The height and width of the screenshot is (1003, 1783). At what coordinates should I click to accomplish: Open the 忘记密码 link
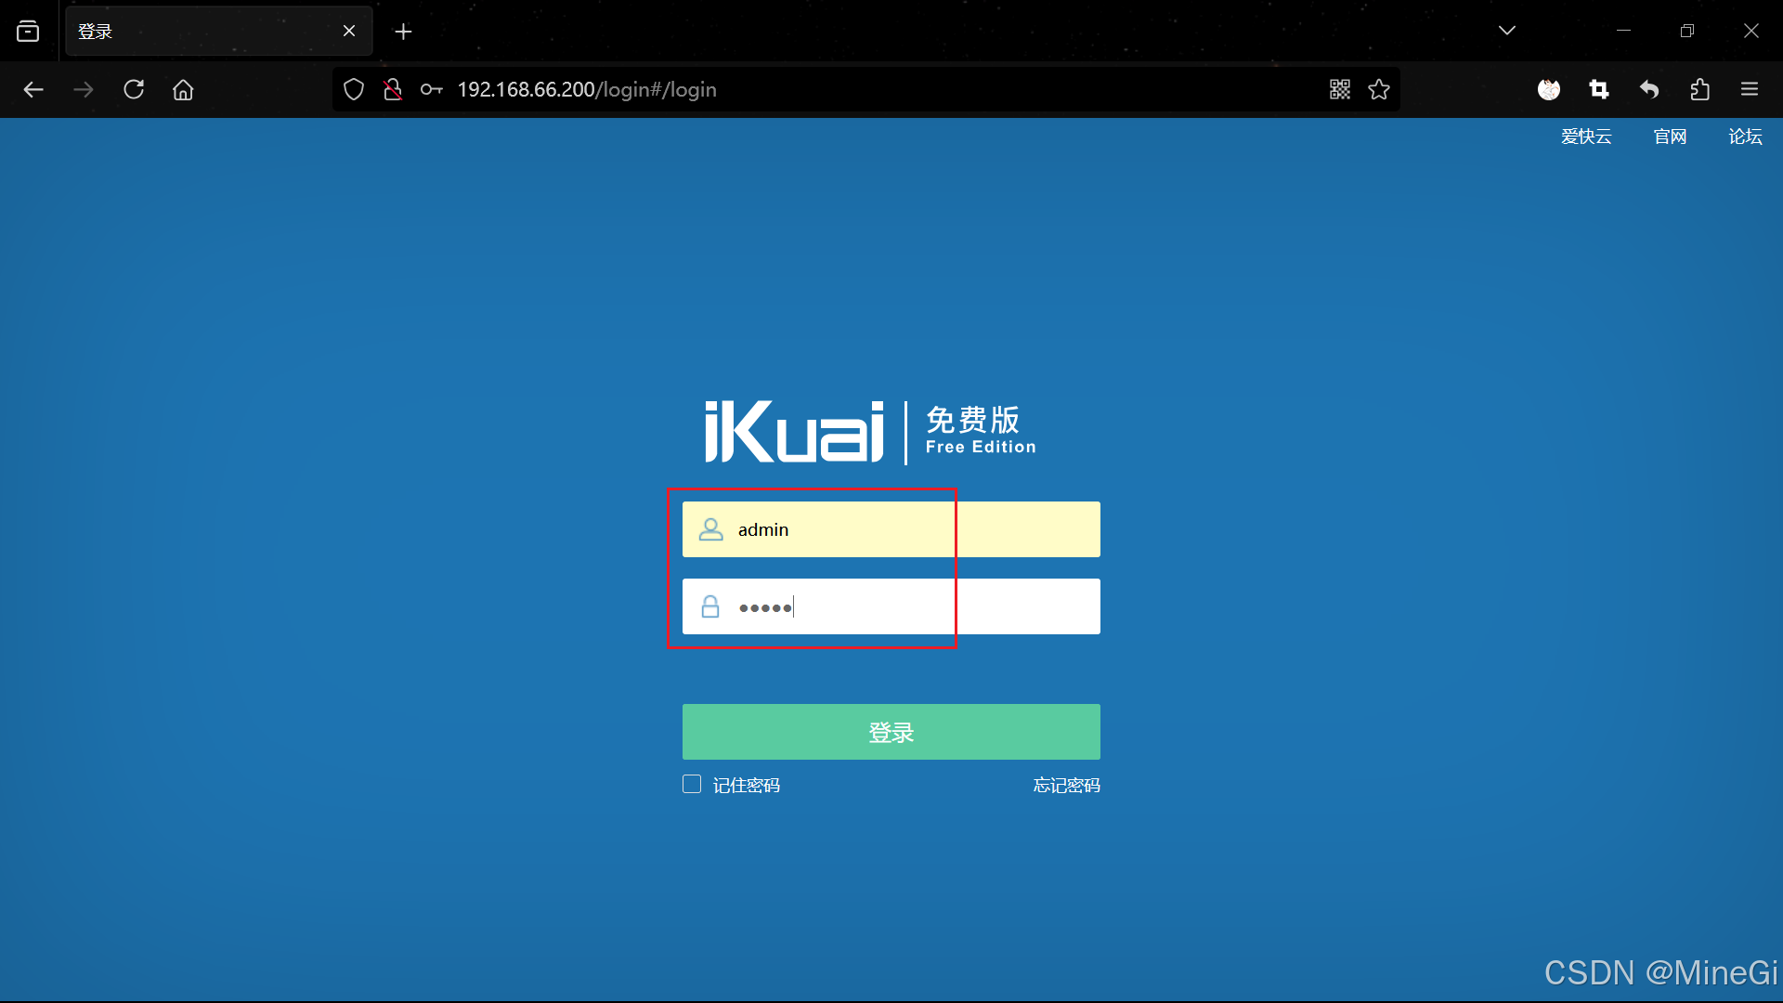(1066, 785)
